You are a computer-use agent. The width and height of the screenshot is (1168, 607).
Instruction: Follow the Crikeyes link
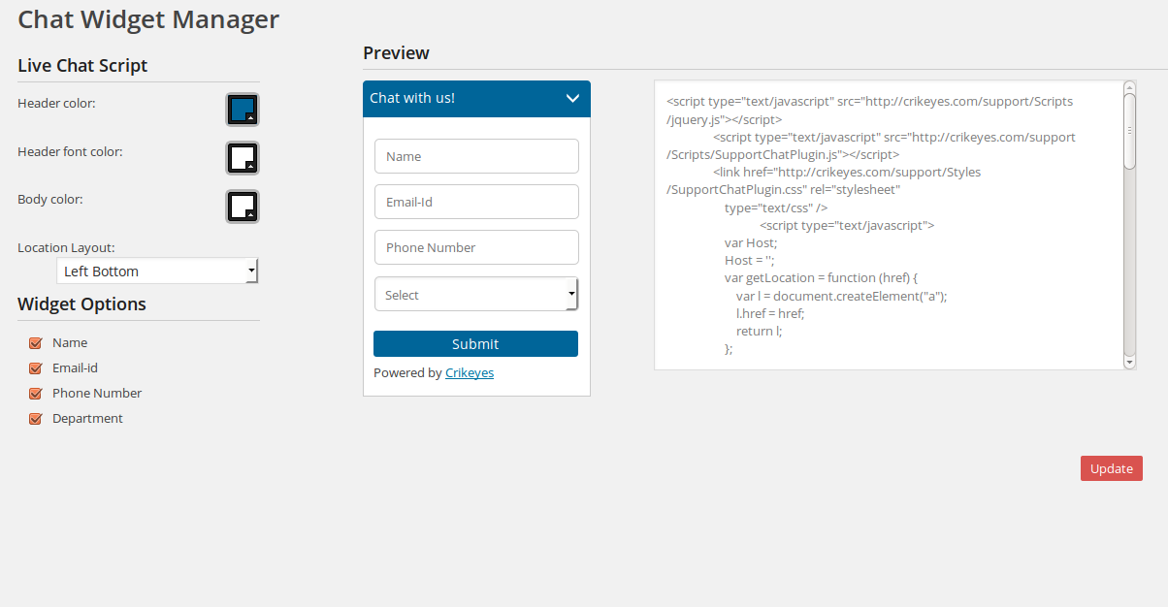(470, 372)
